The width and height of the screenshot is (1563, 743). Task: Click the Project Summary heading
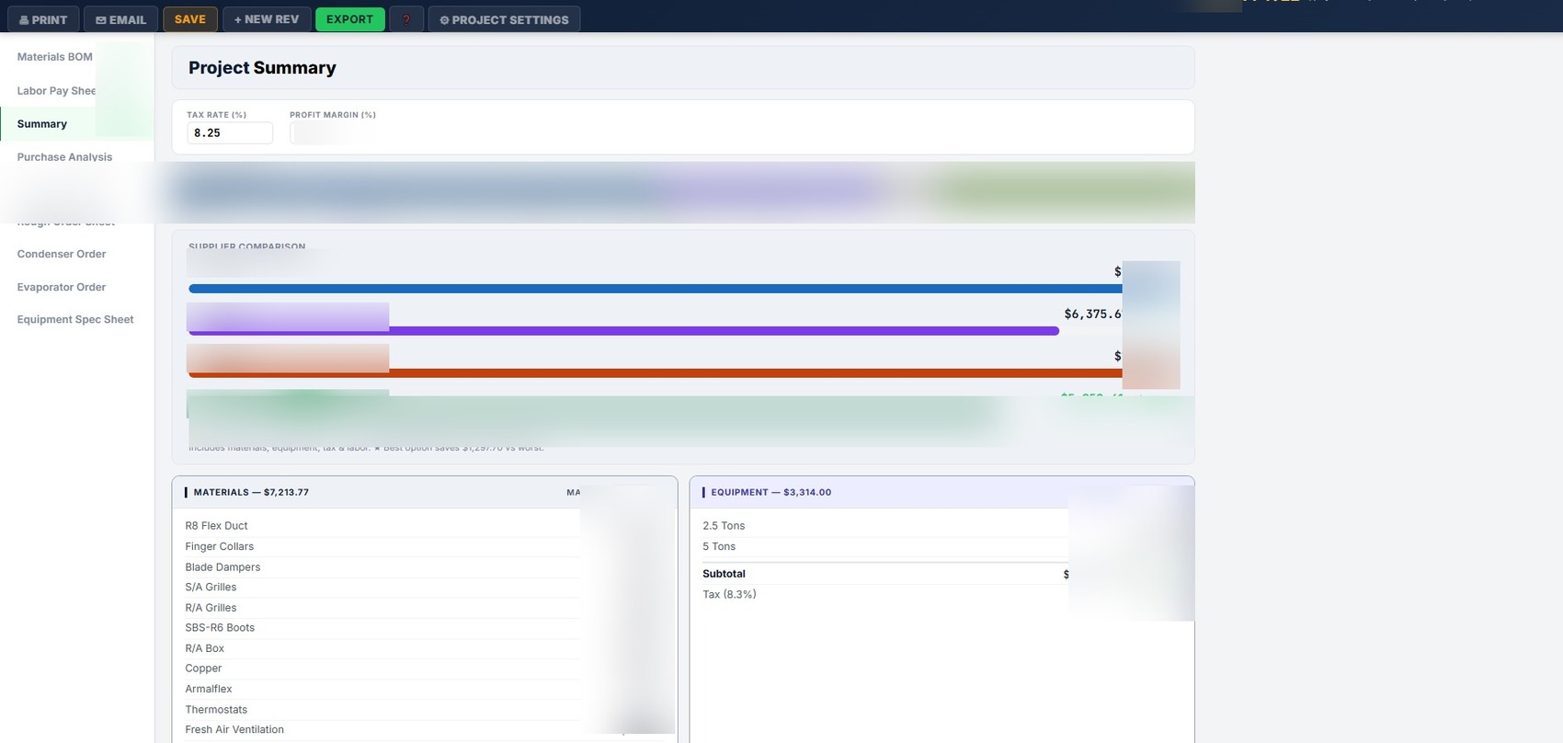pos(262,68)
